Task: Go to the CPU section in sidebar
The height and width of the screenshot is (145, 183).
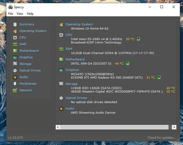Action: tap(23, 37)
